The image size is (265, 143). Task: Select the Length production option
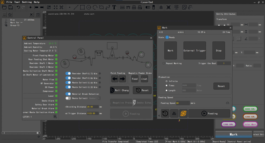coord(166,90)
